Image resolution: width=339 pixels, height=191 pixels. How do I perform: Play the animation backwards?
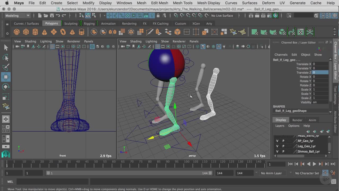tap(309, 164)
